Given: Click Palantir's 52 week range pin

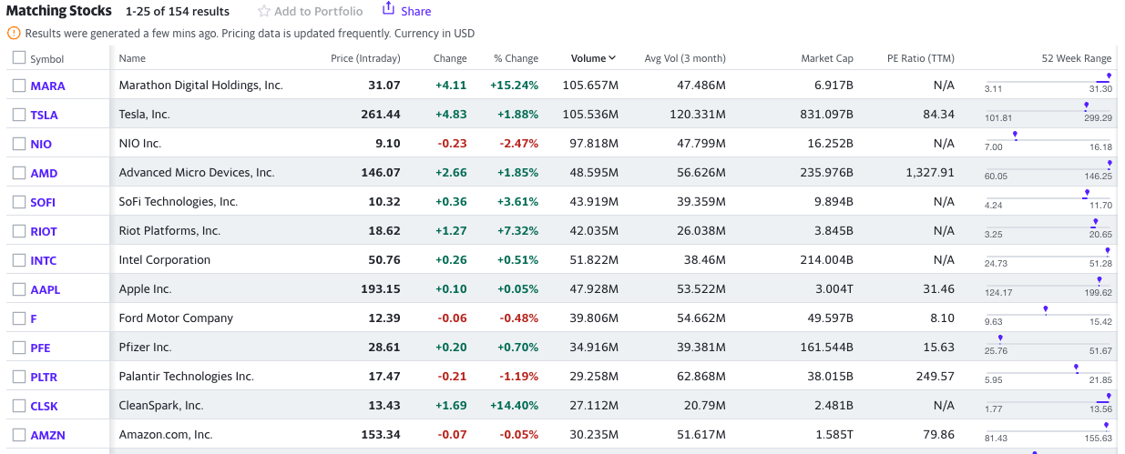Looking at the screenshot, I should (1076, 368).
